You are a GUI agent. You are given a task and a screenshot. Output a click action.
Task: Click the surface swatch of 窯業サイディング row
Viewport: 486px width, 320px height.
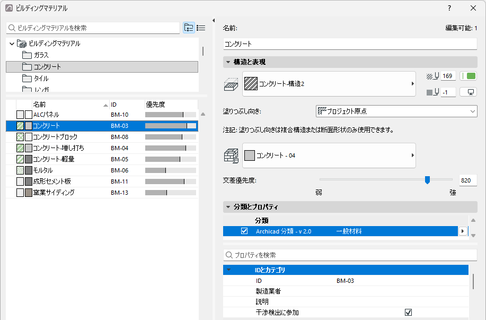pos(29,193)
